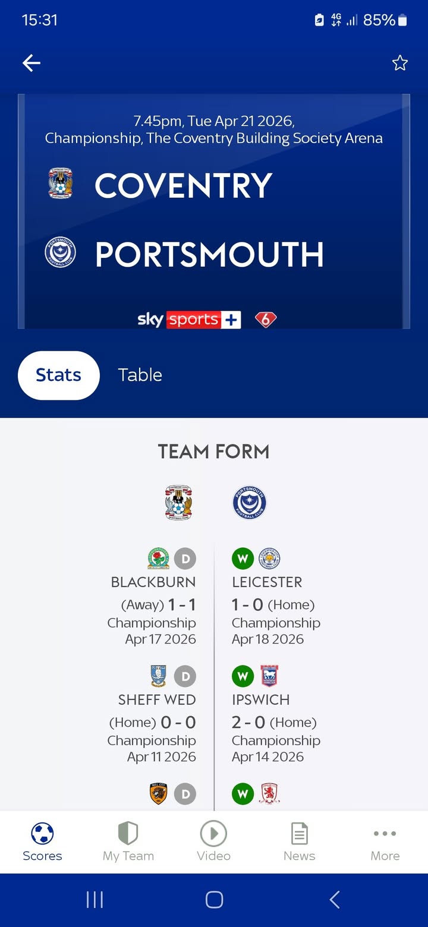This screenshot has height=927, width=428.
Task: Tap the Sheff Wed crest in team form
Action: point(158,676)
